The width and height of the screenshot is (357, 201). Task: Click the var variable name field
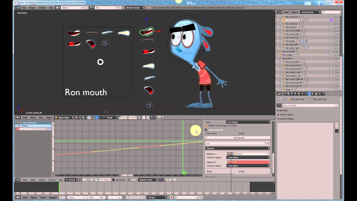pos(235,143)
